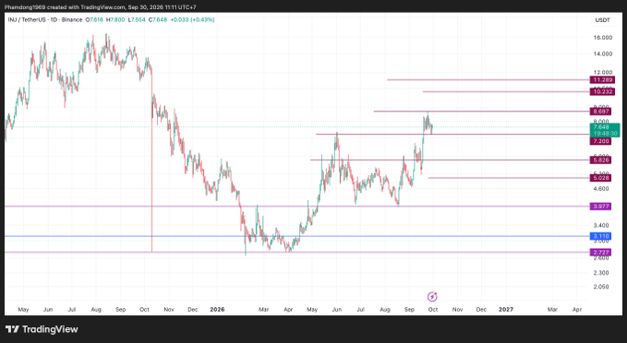This screenshot has width=627, height=343.
Task: Select the horizontal line at 11.289 level
Action: (488, 80)
